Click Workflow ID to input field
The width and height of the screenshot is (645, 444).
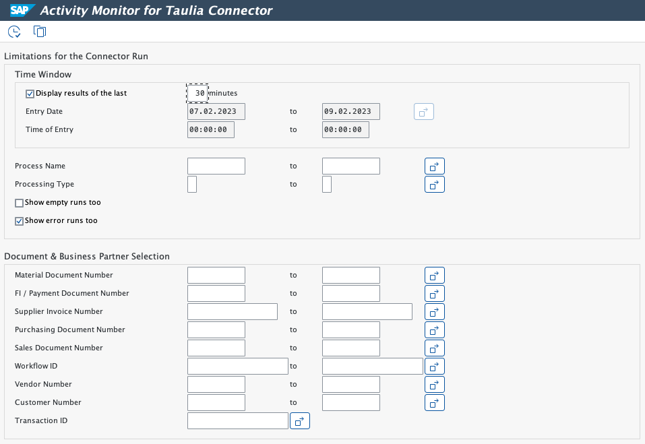tap(372, 366)
